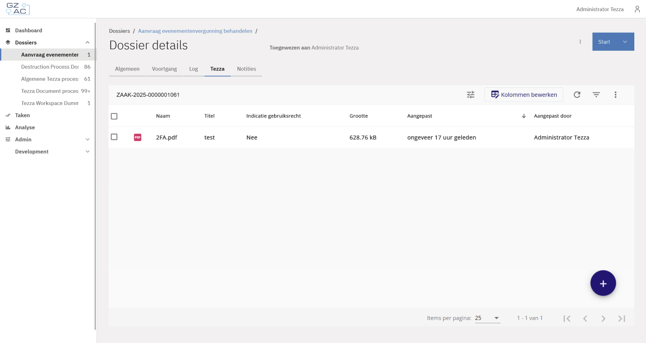Check the box for 2FA.pdf row
This screenshot has width=646, height=343.
pos(114,137)
